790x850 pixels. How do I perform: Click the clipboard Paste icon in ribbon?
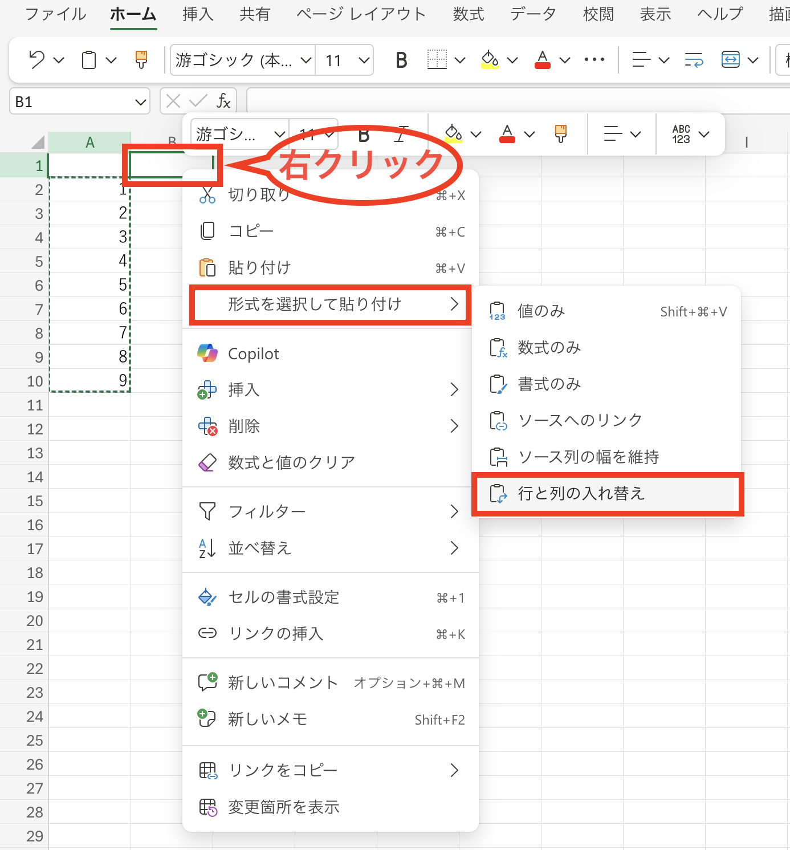point(89,60)
